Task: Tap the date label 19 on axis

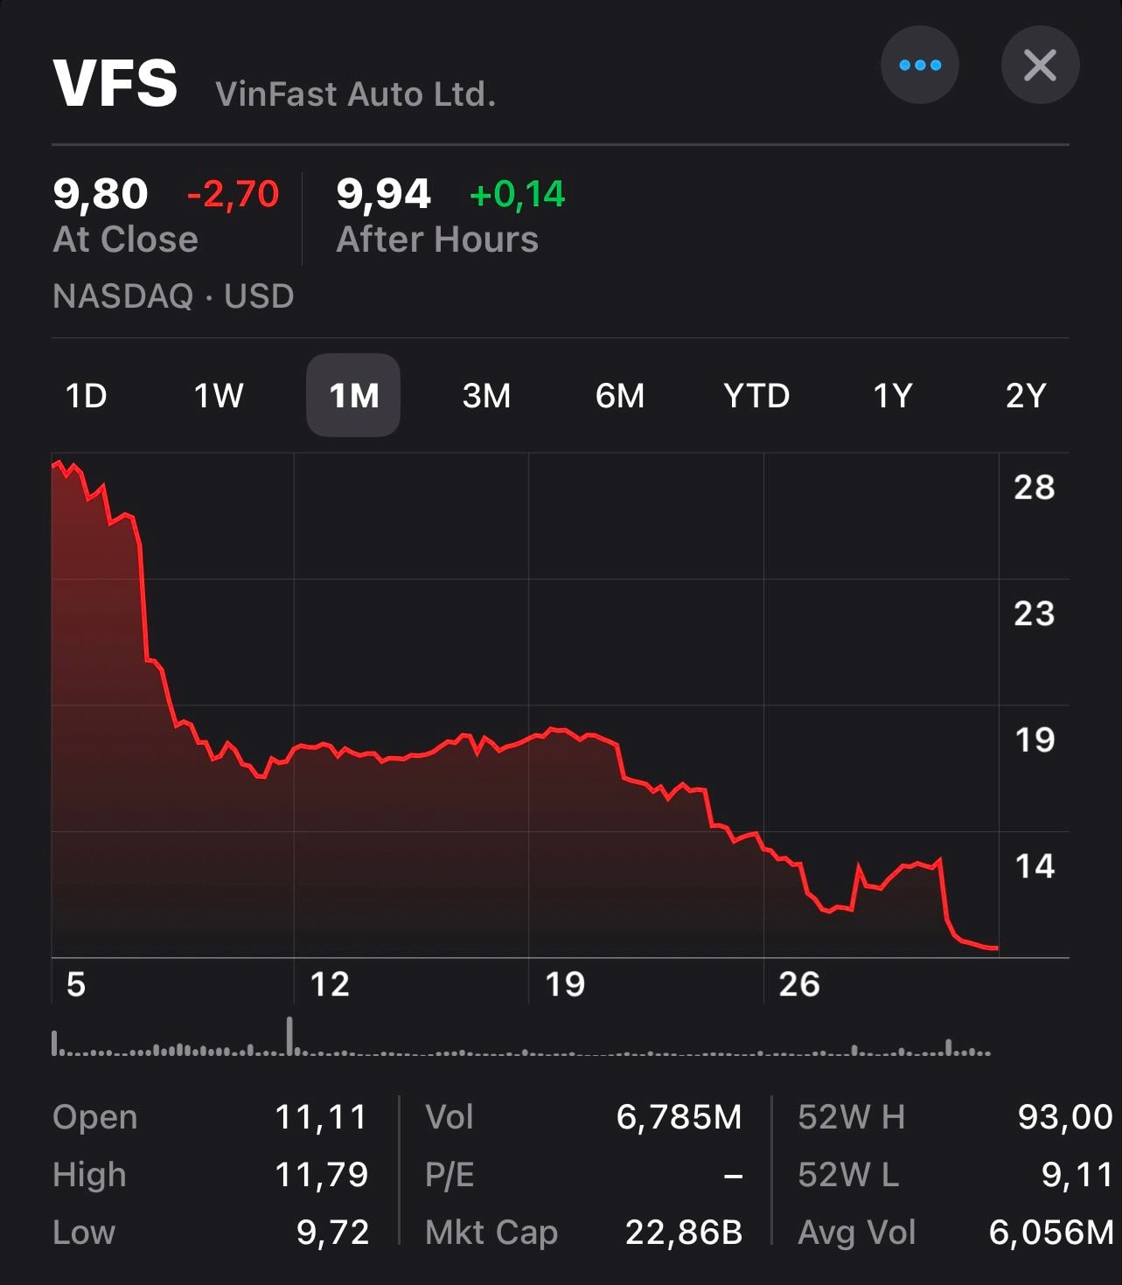Action: click(565, 984)
